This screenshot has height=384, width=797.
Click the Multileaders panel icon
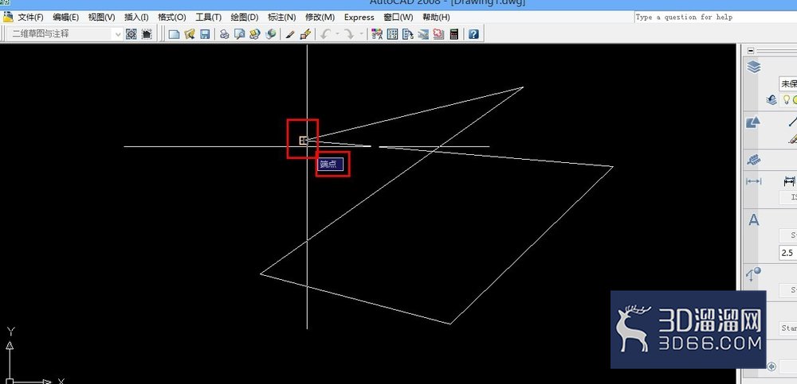[x=753, y=274]
